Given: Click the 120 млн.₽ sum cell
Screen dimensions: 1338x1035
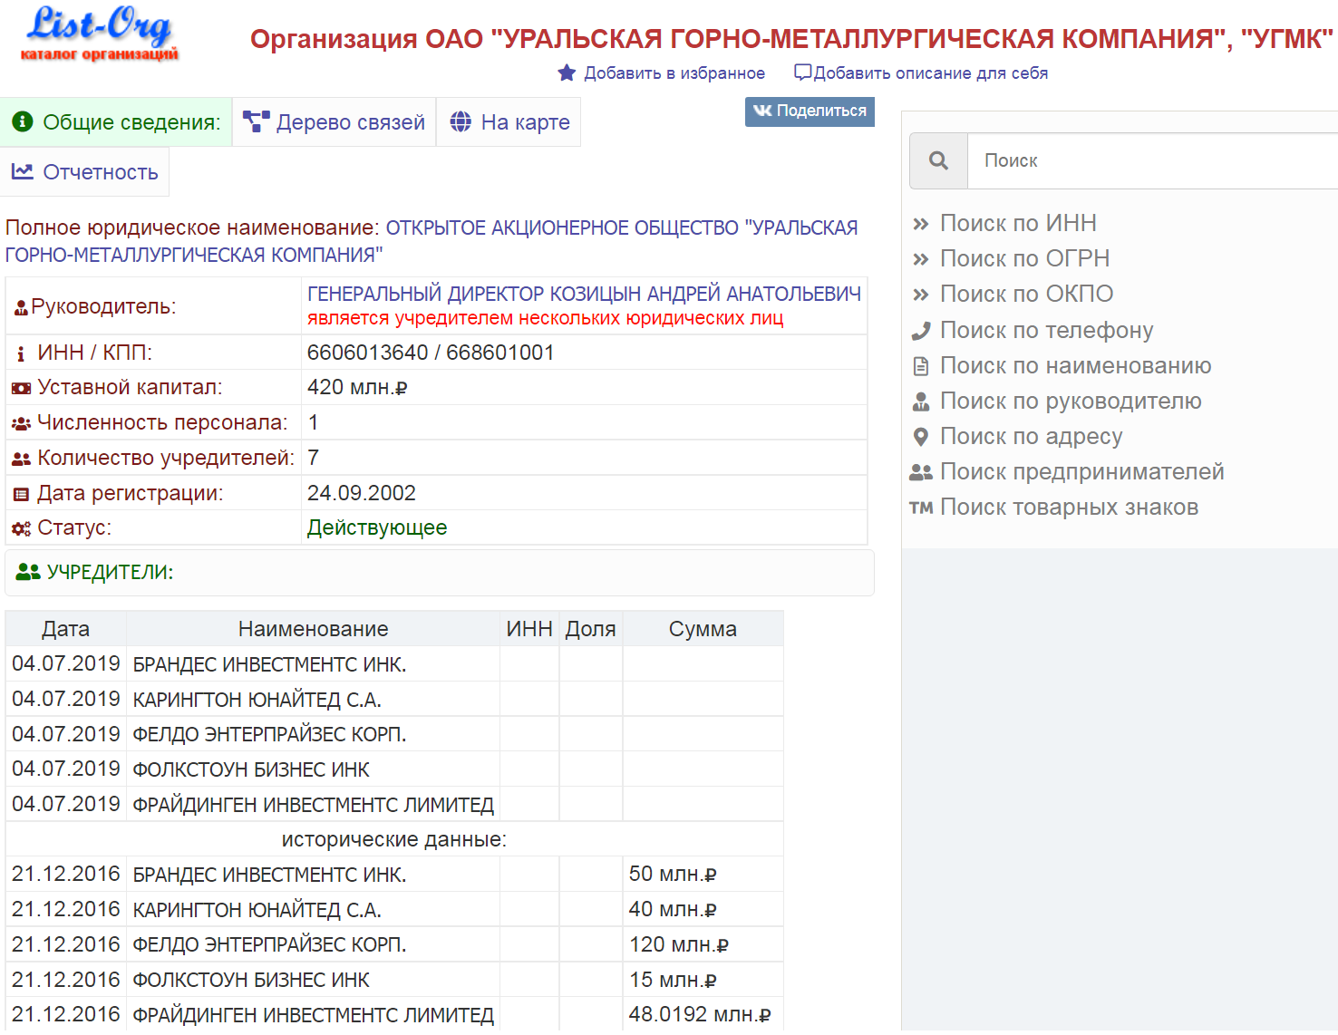Looking at the screenshot, I should click(x=703, y=944).
